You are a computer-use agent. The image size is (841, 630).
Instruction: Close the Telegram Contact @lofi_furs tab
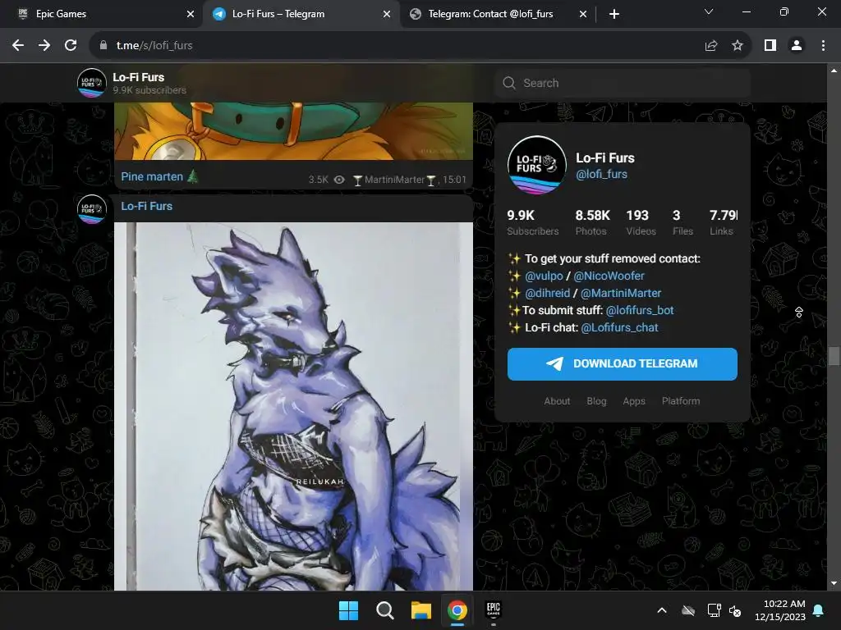point(583,14)
